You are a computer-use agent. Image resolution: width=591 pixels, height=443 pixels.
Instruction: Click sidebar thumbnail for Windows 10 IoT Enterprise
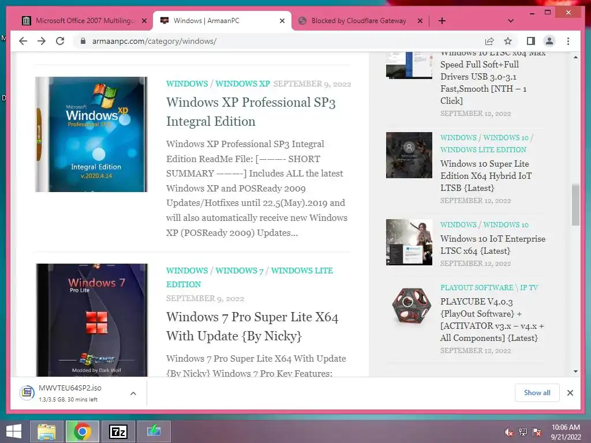click(x=409, y=242)
